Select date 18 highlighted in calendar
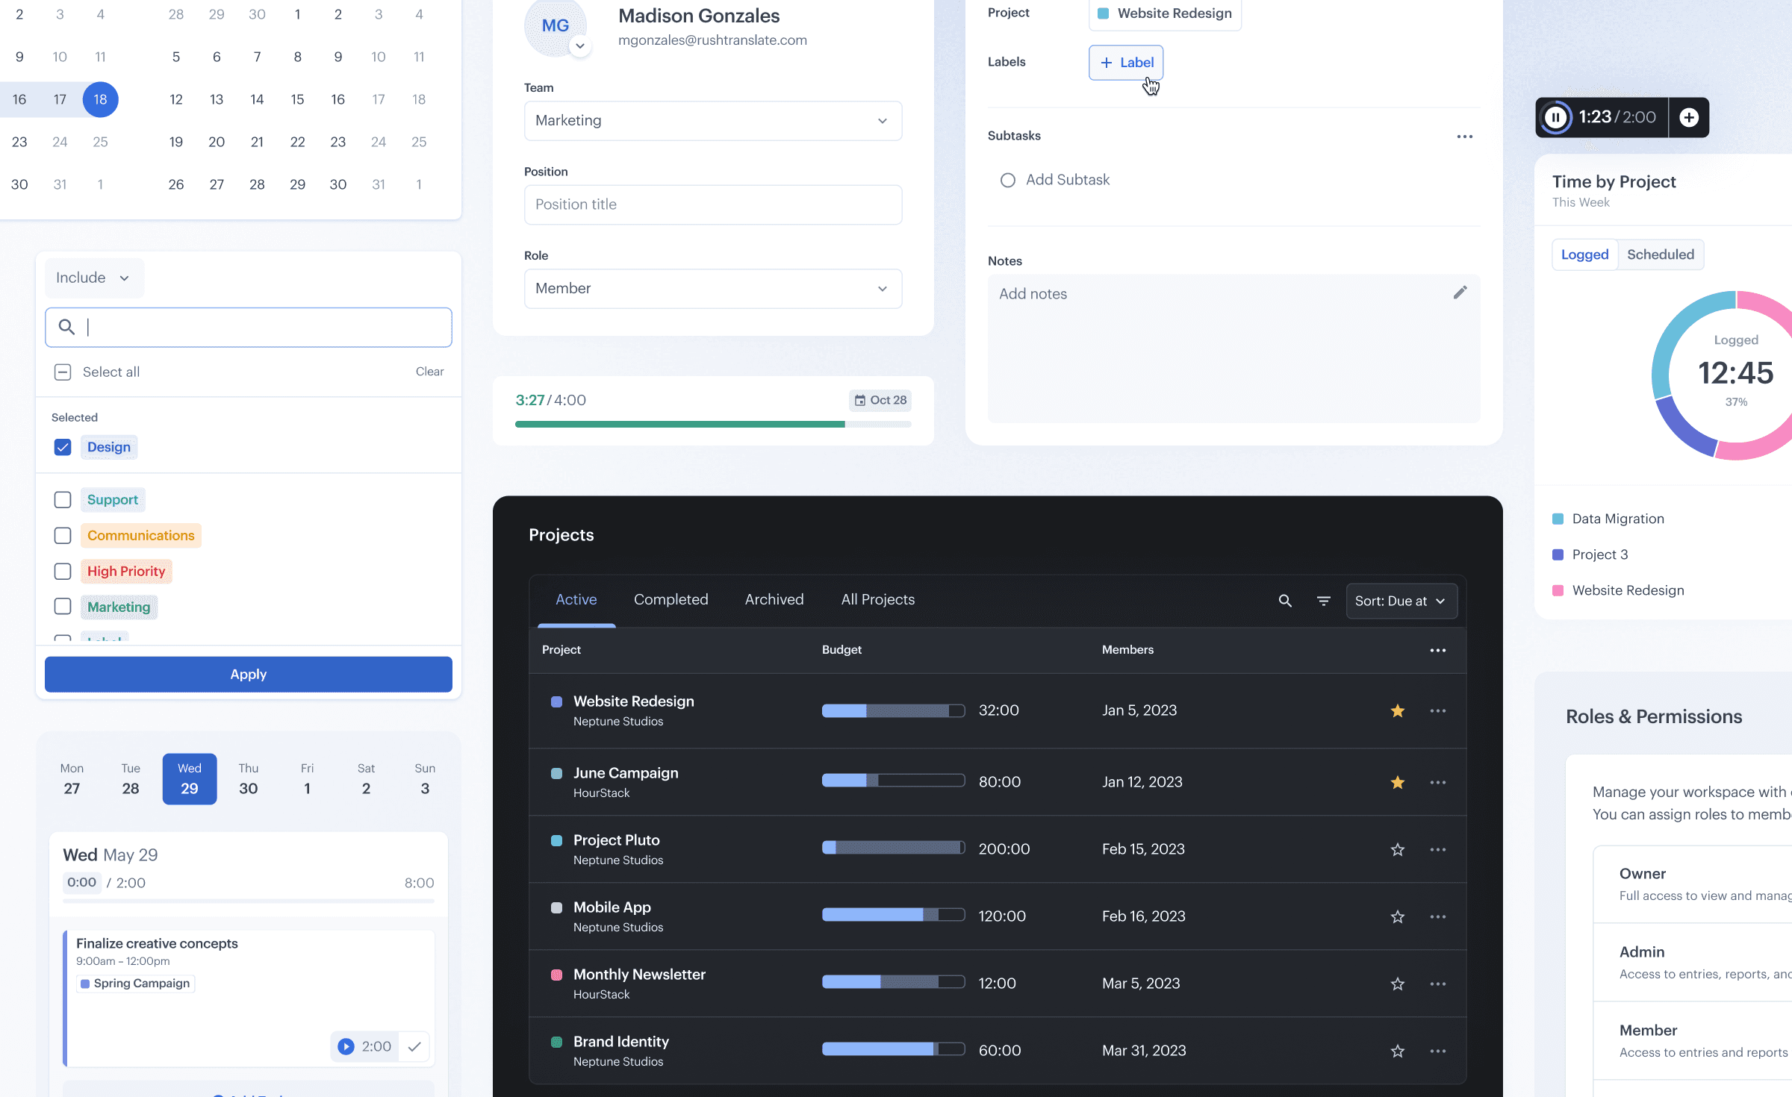Viewport: 1792px width, 1097px height. click(x=100, y=99)
